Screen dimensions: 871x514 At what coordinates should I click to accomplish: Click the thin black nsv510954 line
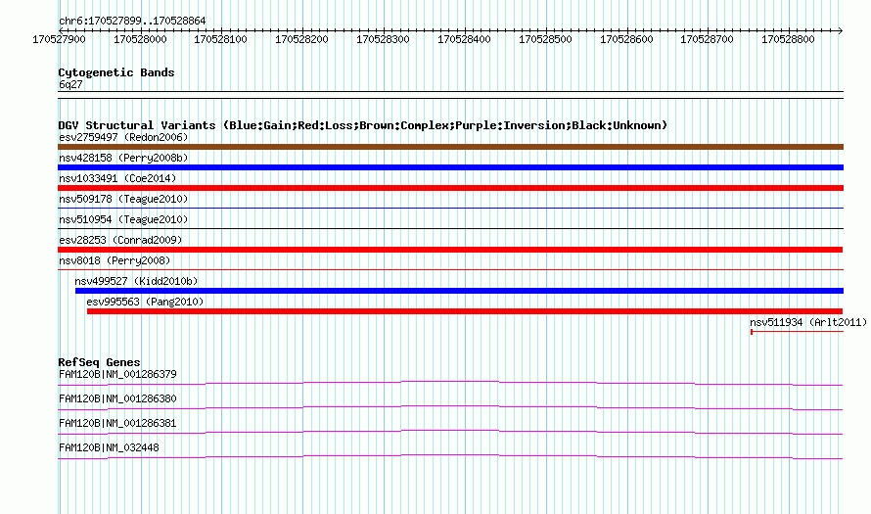[x=450, y=228]
